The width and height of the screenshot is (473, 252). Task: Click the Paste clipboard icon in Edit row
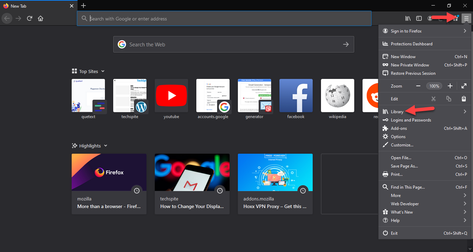point(464,99)
